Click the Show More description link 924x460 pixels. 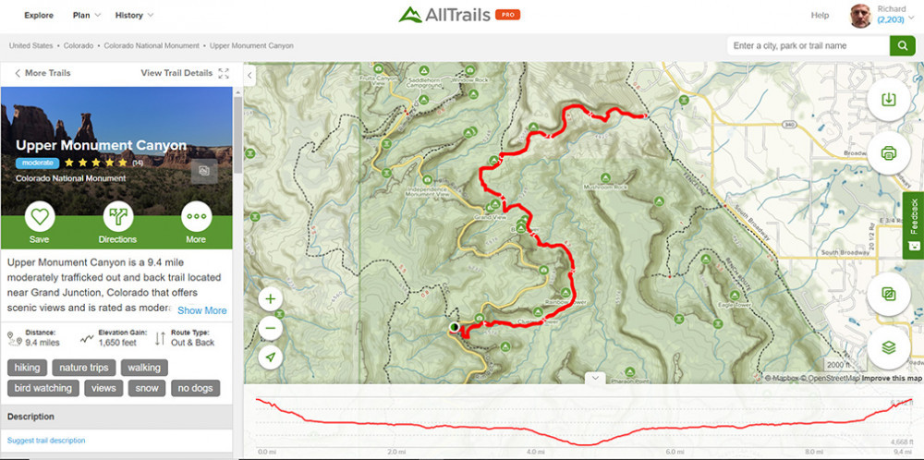point(202,310)
